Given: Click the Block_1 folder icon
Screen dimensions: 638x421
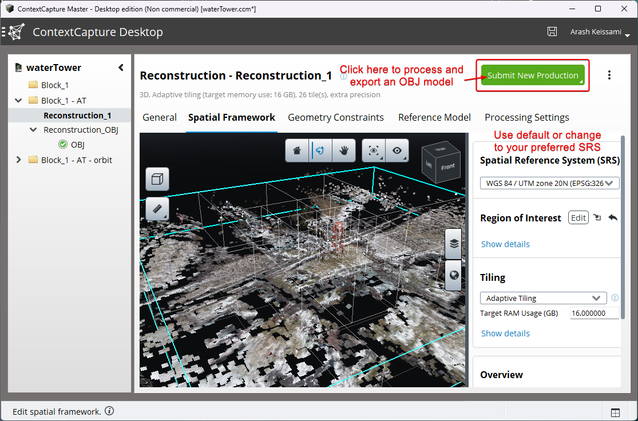Looking at the screenshot, I should tap(33, 85).
